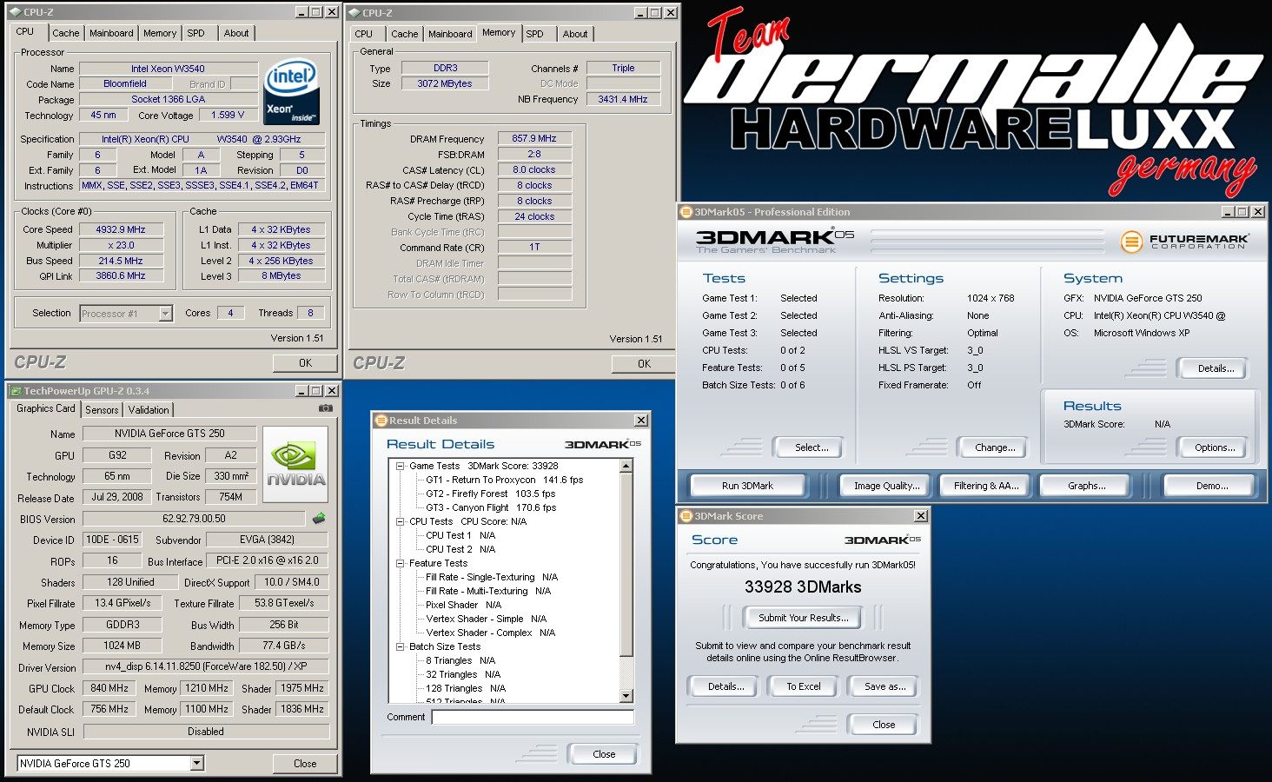Collapse the Batch Size Tests tree node
Viewport: 1272px width, 782px height.
pyautogui.click(x=401, y=647)
